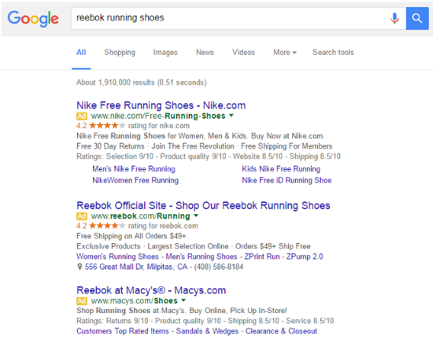The height and width of the screenshot is (339, 436).
Task: Click 'Exclusive Products' callout text
Action: click(109, 246)
